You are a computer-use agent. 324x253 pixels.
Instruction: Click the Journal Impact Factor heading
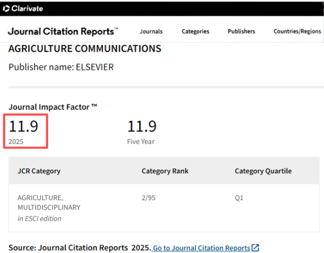[x=53, y=107]
